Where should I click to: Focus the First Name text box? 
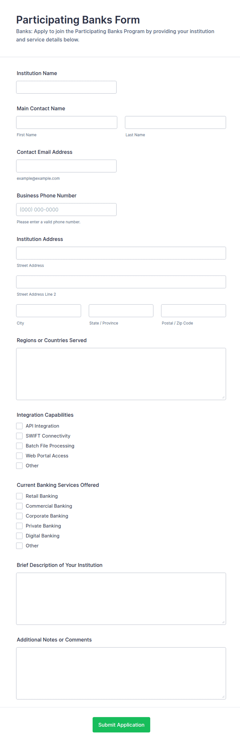67,122
